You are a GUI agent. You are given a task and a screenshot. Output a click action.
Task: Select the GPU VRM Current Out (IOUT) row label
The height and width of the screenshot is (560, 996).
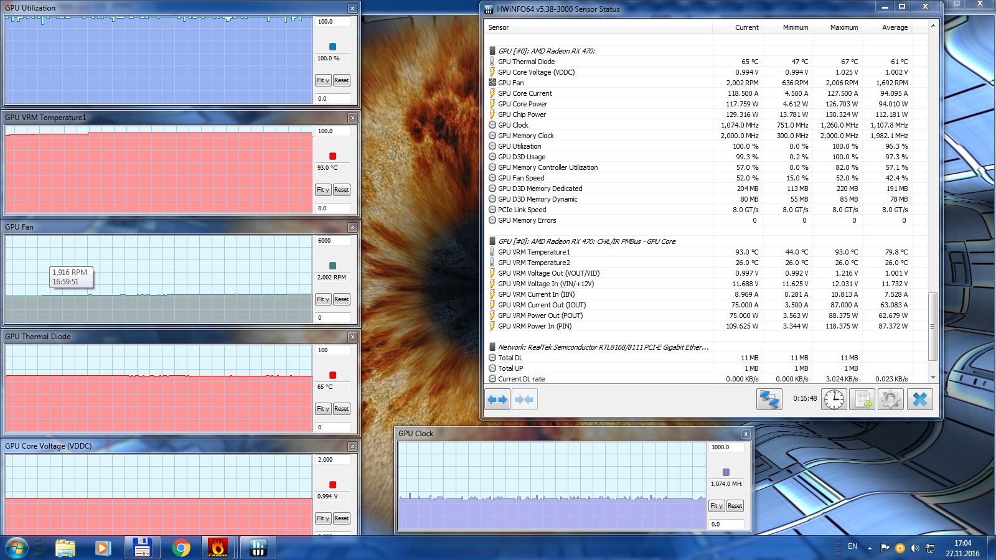coord(542,305)
